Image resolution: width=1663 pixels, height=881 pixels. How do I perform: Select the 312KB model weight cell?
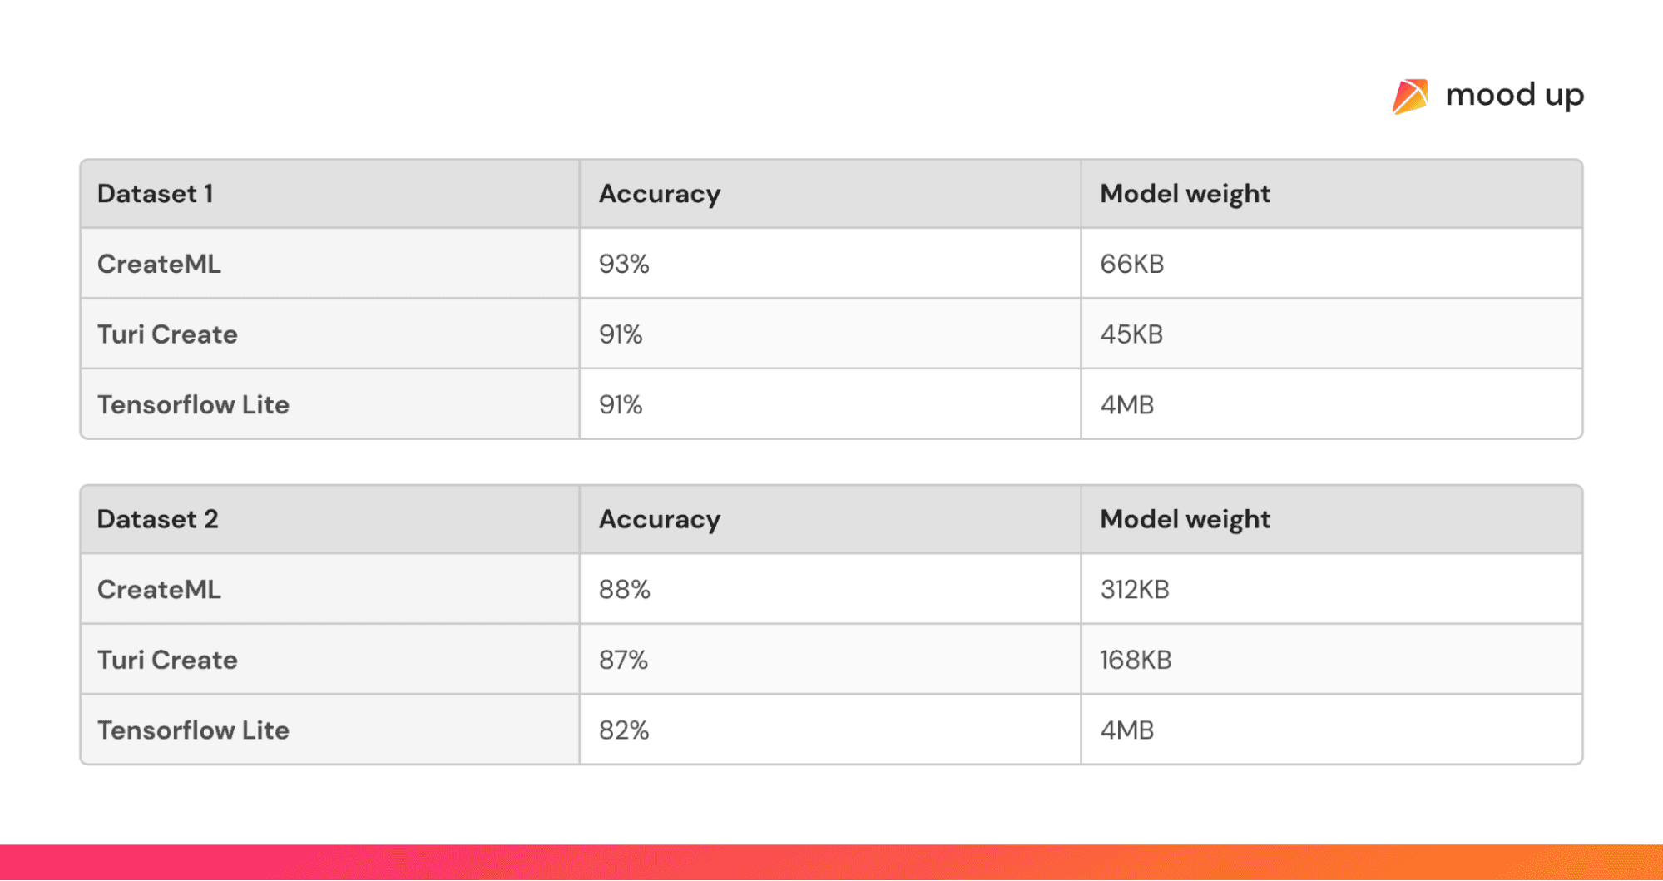pyautogui.click(x=1135, y=589)
